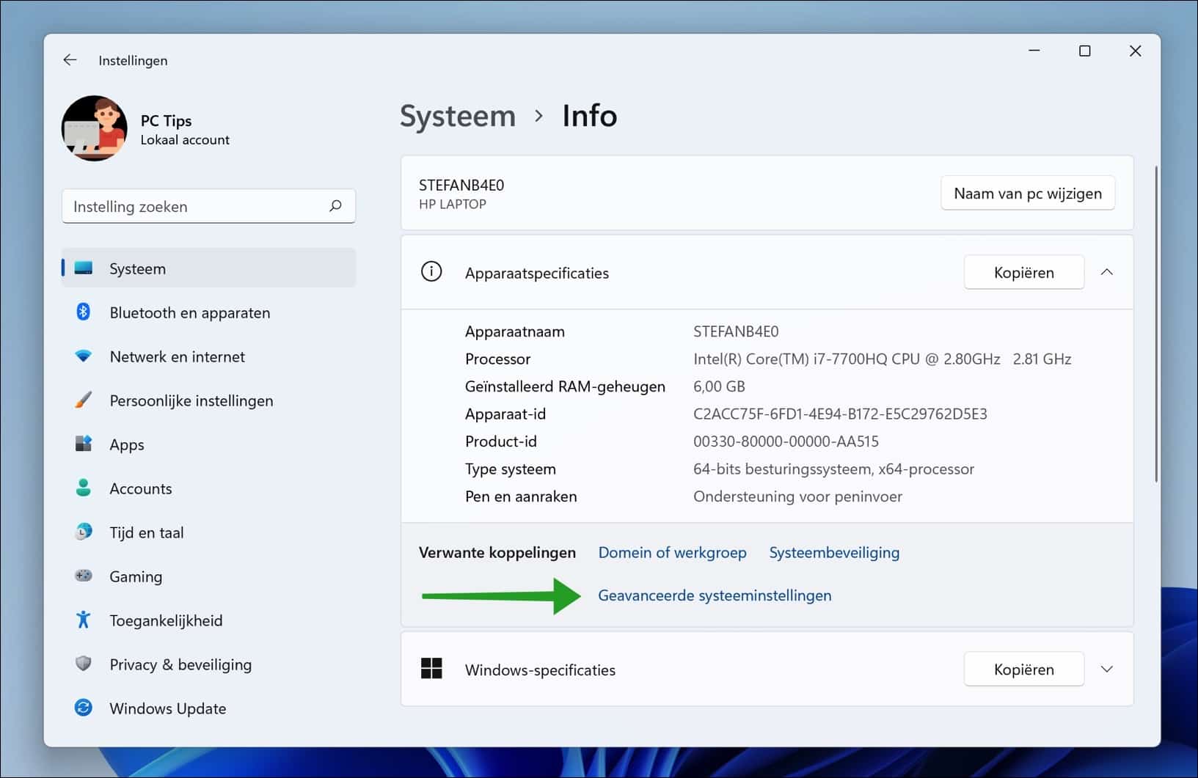Viewport: 1198px width, 778px height.
Task: Select the Netwerk en internet Wi-Fi icon
Action: [x=84, y=356]
